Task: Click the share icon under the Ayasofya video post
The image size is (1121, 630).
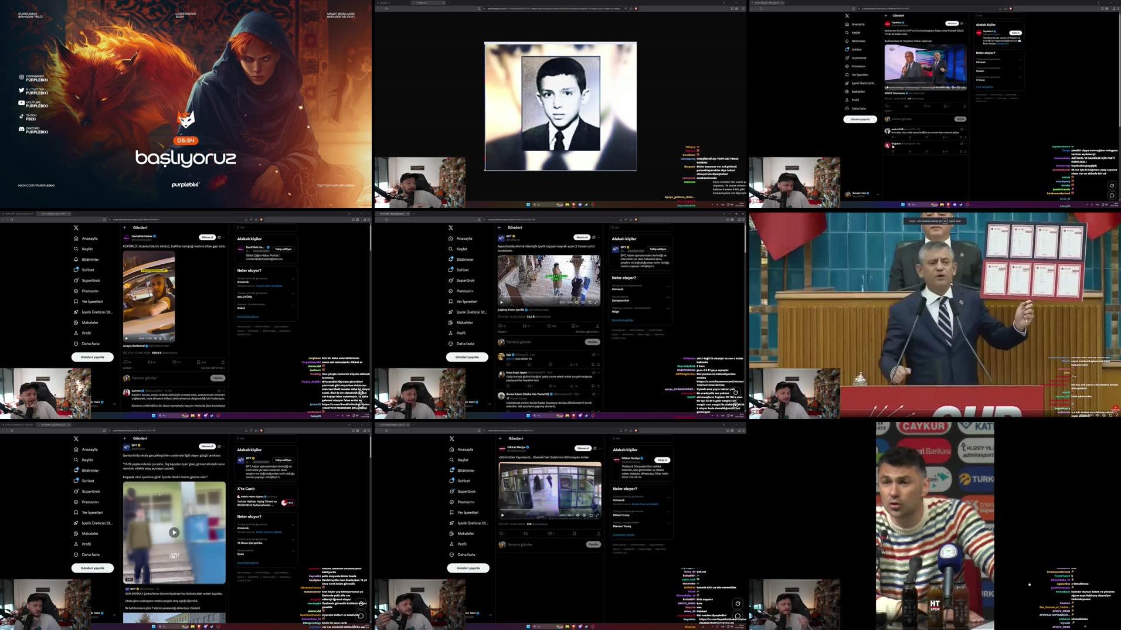Action: (598, 326)
